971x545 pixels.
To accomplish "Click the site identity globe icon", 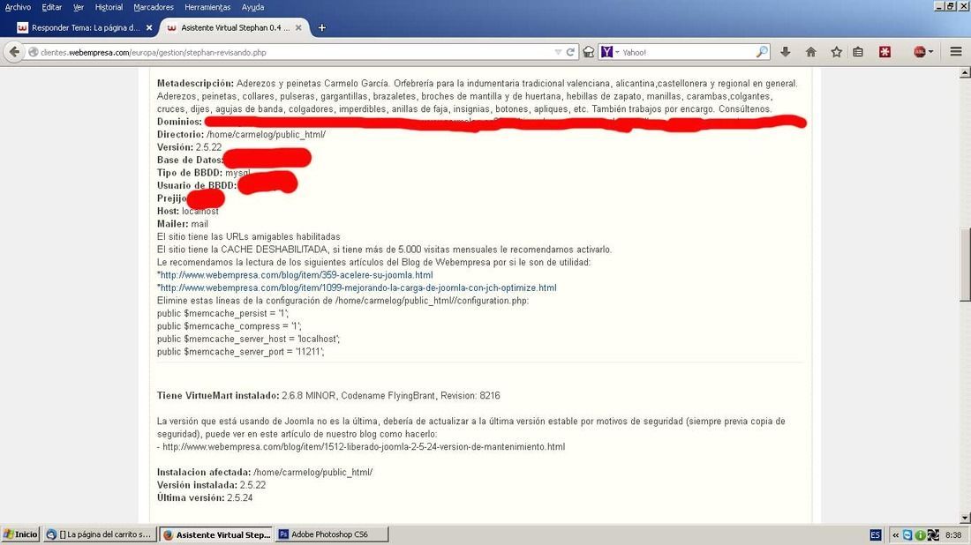I will coord(34,53).
